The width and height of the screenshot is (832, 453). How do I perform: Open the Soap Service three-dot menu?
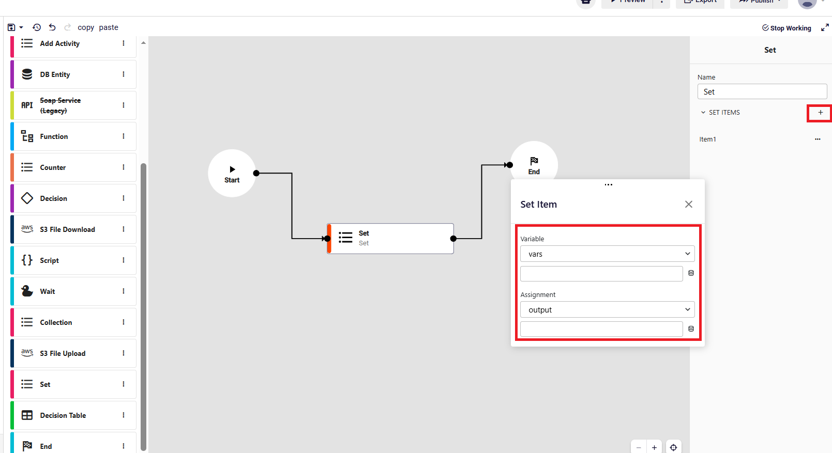click(x=124, y=105)
